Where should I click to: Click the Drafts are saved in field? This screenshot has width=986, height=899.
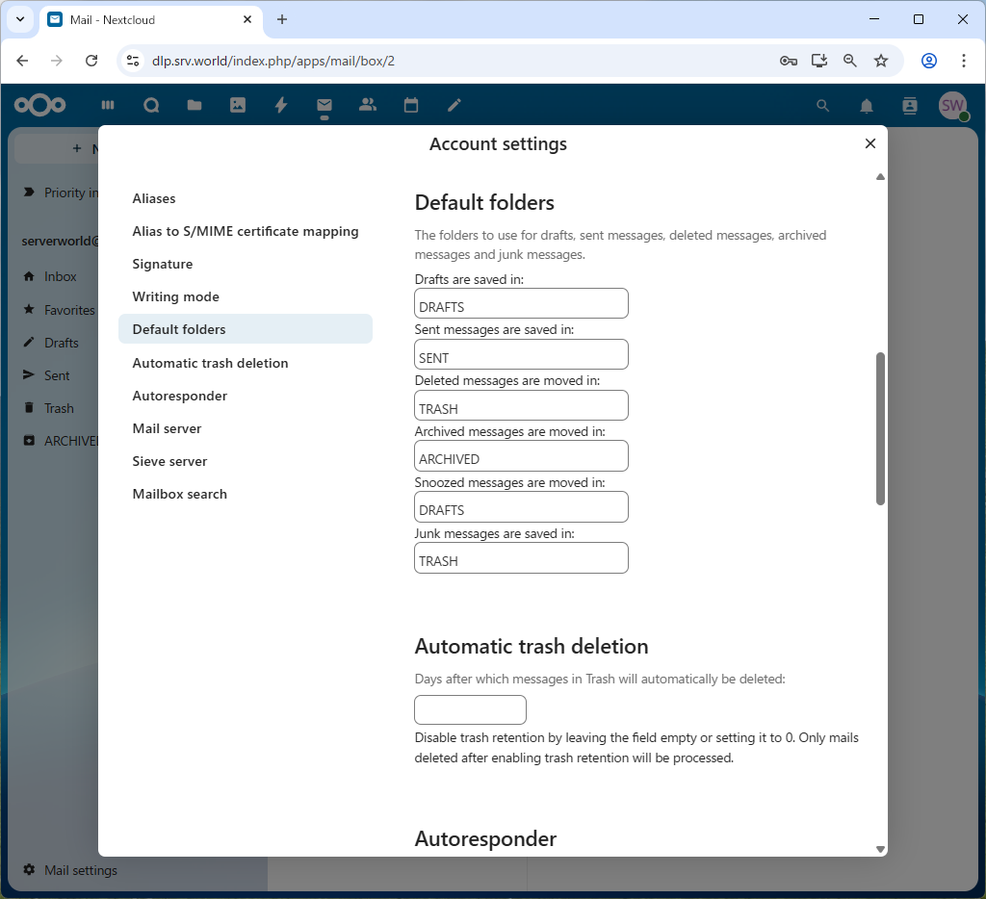[521, 302]
